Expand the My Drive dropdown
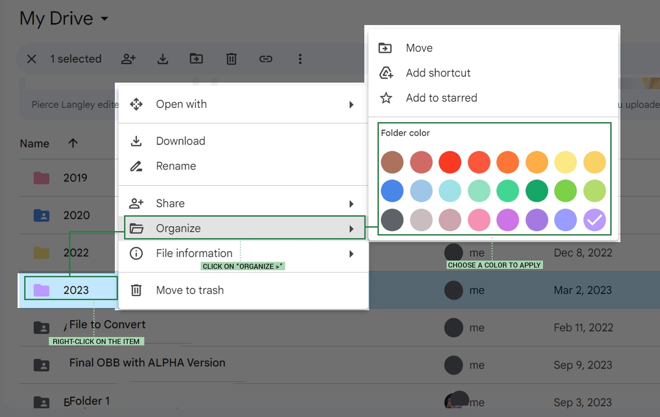Viewport: 660px width, 417px height. coord(104,19)
